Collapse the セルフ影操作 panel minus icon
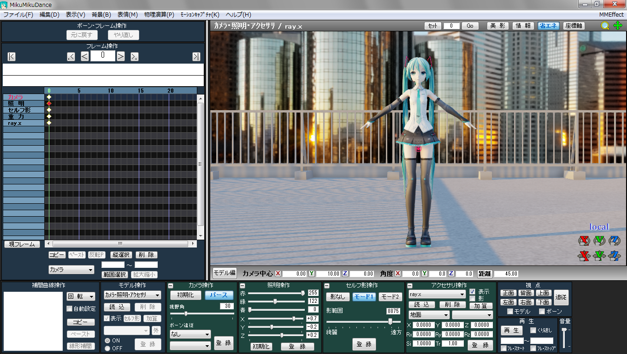The height and width of the screenshot is (354, 627). click(327, 286)
